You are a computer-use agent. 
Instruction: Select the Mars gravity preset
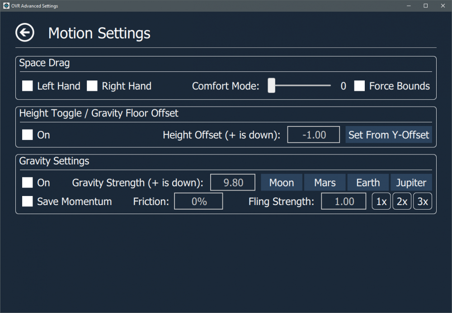(x=325, y=182)
